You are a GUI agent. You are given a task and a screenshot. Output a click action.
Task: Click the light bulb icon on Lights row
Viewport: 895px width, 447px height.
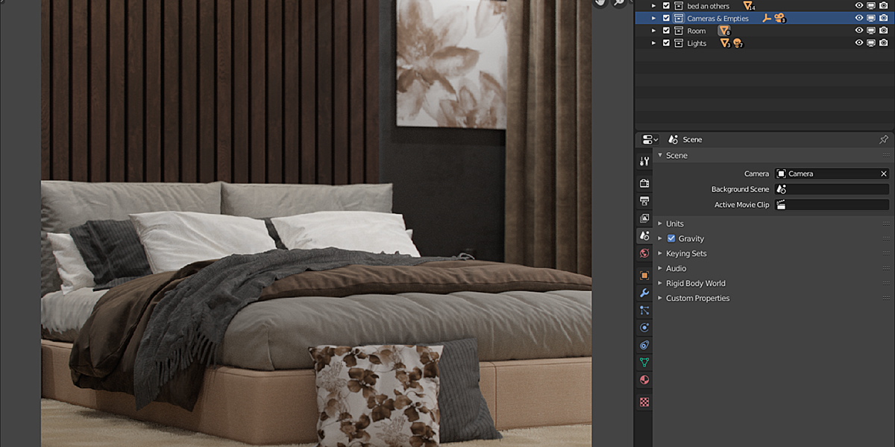click(x=737, y=43)
